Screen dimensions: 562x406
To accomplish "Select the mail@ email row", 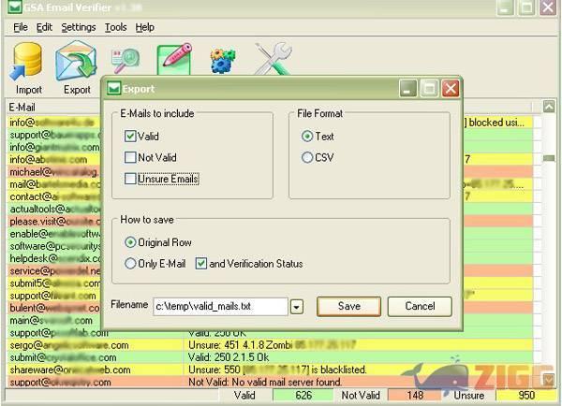I will 53,184.
